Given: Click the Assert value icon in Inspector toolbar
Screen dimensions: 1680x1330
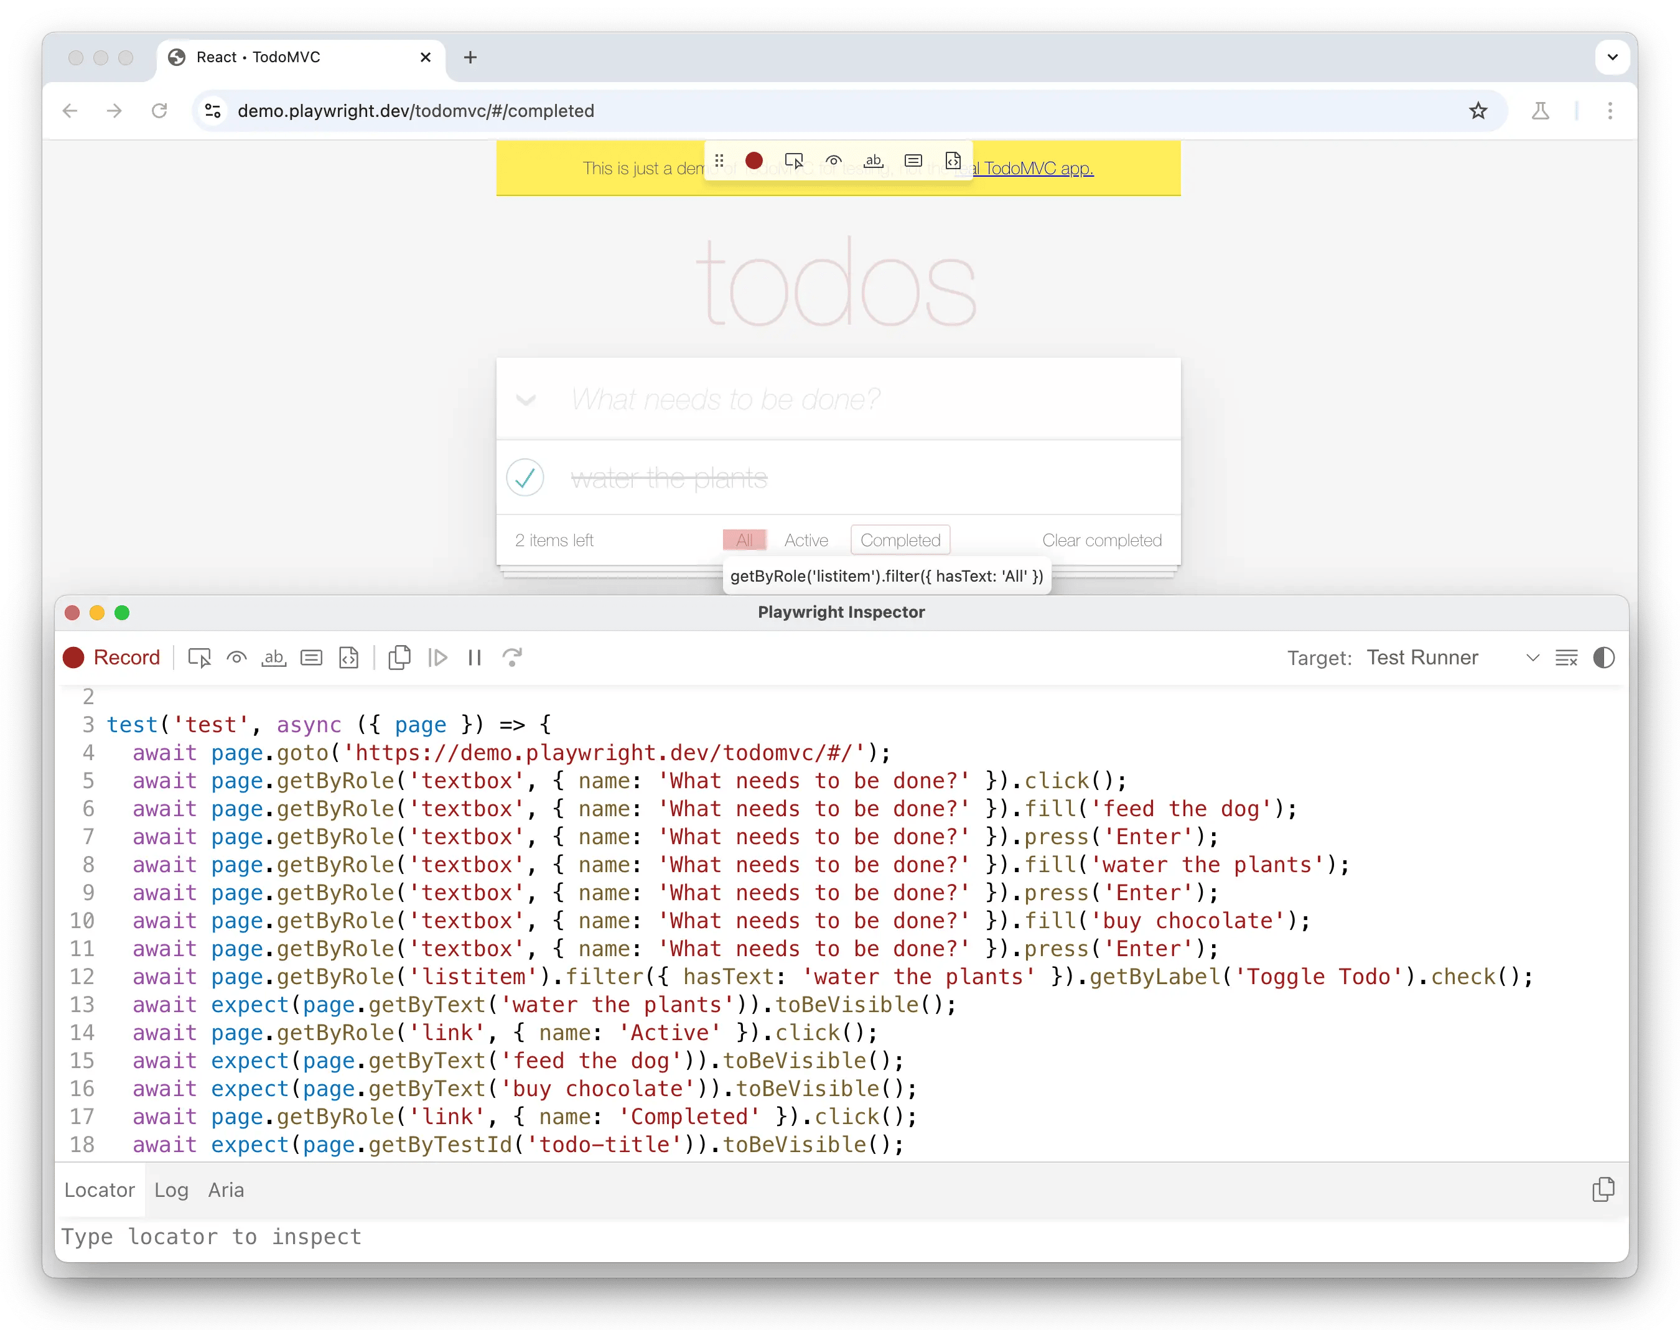Looking at the screenshot, I should pyautogui.click(x=312, y=658).
